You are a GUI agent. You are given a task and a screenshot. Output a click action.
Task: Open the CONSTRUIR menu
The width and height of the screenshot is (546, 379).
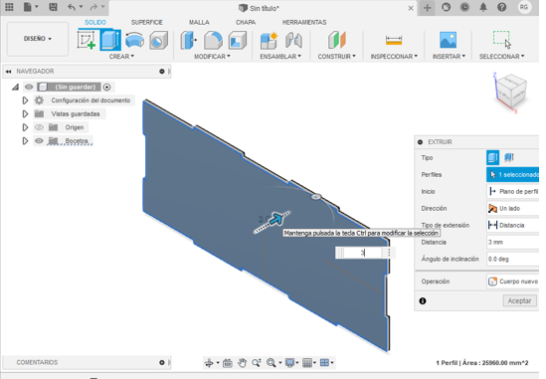[337, 57]
